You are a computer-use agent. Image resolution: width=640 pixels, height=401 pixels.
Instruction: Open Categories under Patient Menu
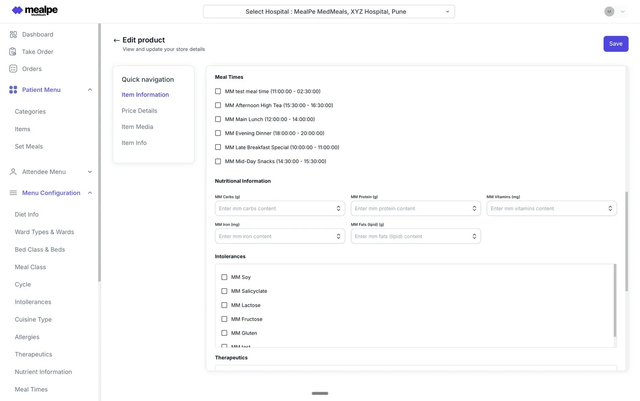[30, 112]
